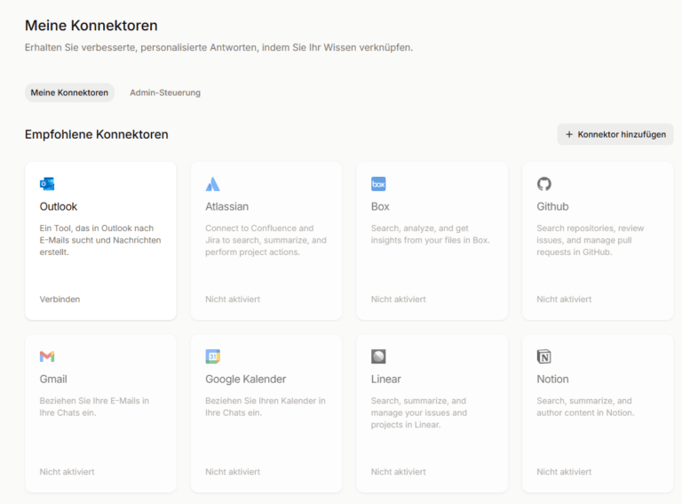
Task: Click the Linear issues and projects description
Action: tap(419, 412)
